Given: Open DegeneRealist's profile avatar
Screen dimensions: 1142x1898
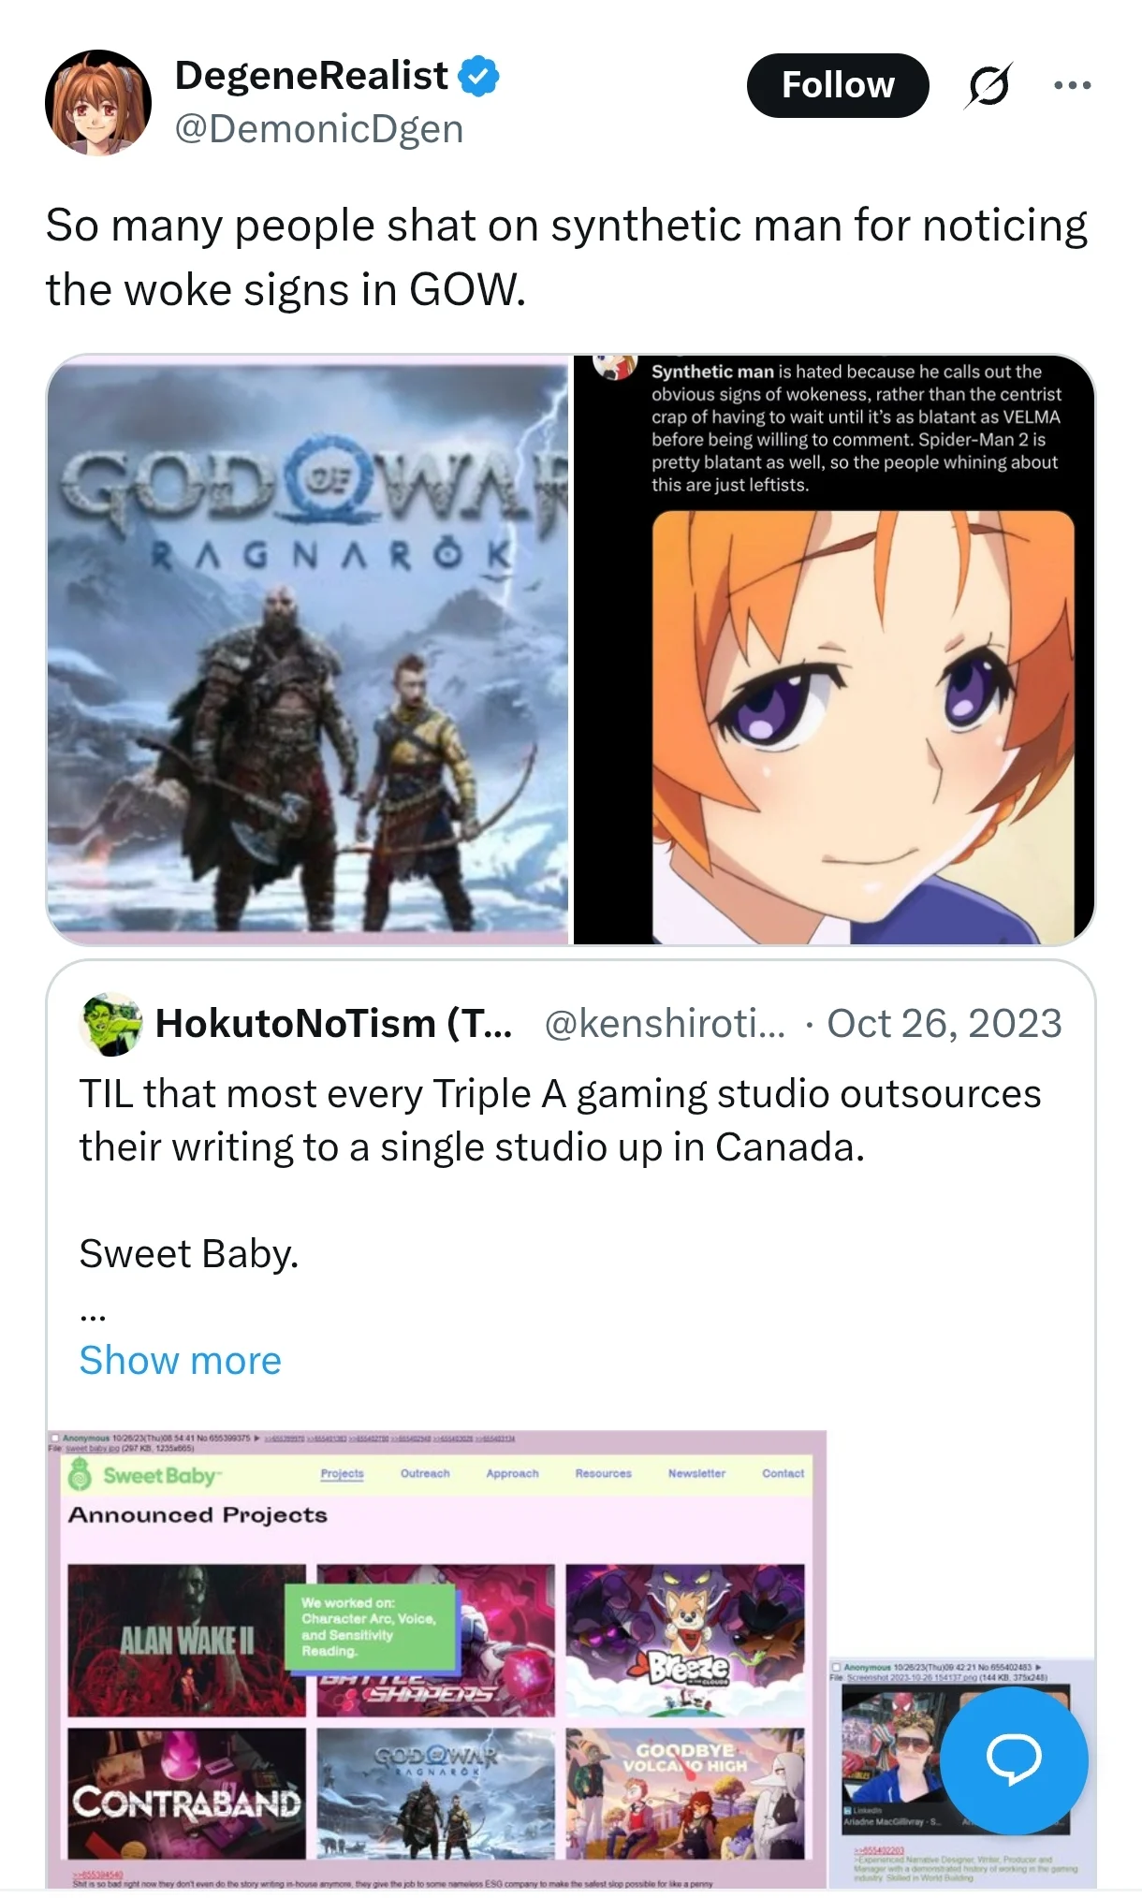Looking at the screenshot, I should [98, 103].
